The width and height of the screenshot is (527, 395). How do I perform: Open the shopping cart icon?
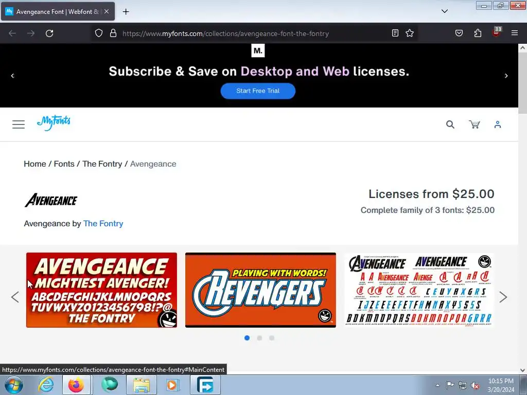475,124
